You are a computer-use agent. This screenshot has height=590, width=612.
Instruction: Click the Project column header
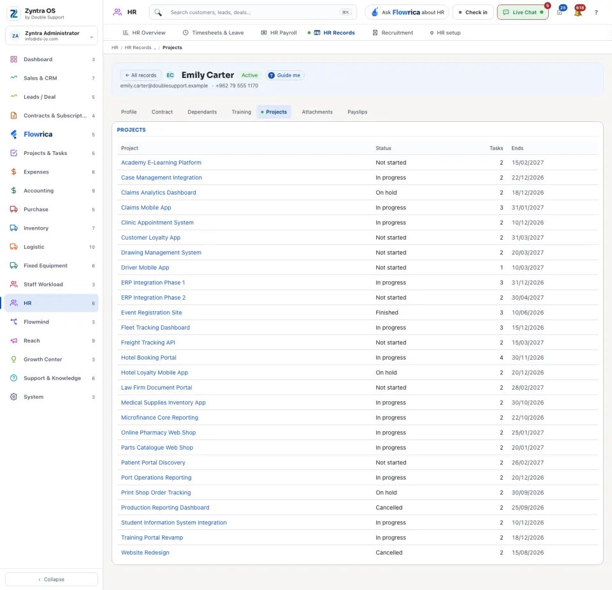[x=129, y=149]
